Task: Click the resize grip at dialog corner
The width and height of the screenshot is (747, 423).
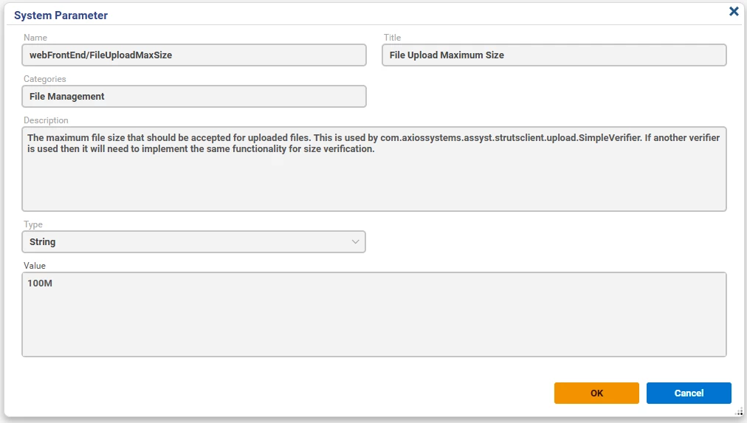Action: (739, 412)
